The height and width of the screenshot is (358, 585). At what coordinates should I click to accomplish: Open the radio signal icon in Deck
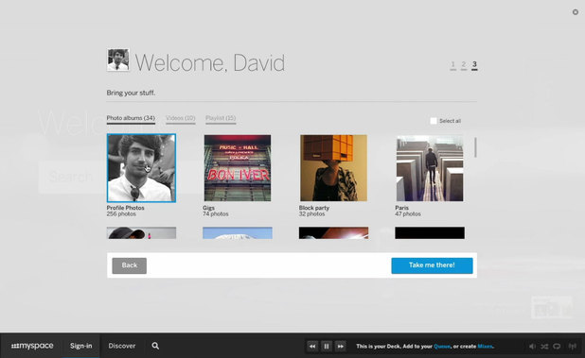click(x=573, y=347)
